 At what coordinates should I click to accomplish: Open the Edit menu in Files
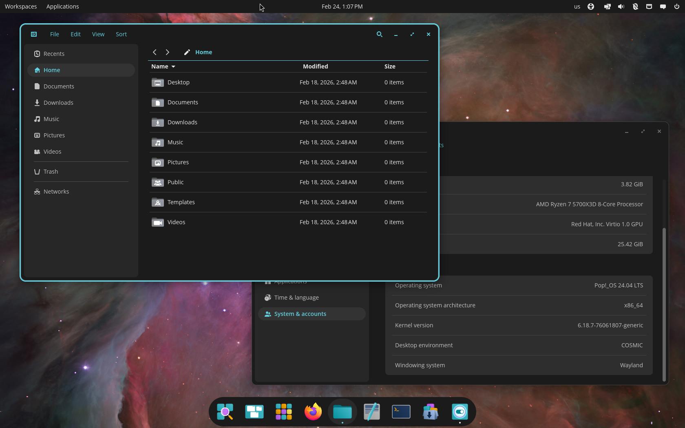coord(75,34)
